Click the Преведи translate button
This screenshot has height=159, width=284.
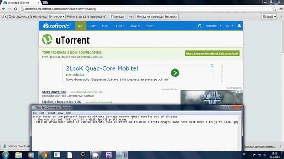coord(117,16)
